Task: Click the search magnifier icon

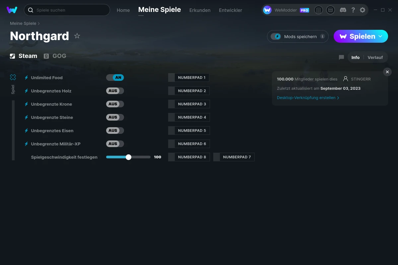Action: coord(31,10)
